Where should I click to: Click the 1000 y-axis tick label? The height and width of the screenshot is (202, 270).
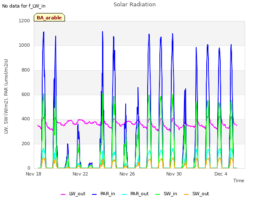coord(24,45)
